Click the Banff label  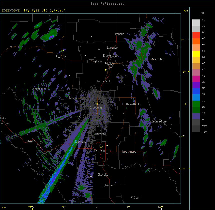(x=31, y=141)
